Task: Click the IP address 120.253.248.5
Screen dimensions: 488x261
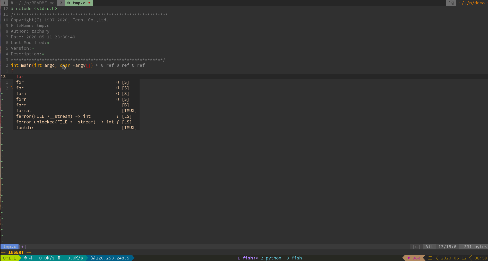Action: pos(113,258)
